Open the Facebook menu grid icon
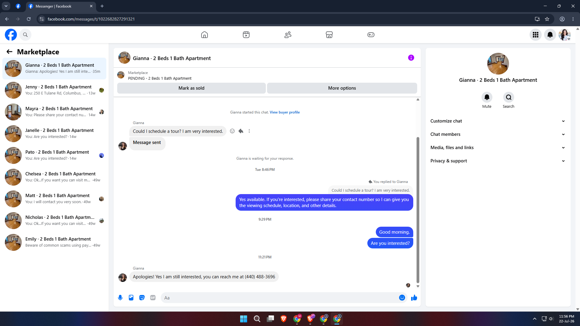 [x=536, y=35]
